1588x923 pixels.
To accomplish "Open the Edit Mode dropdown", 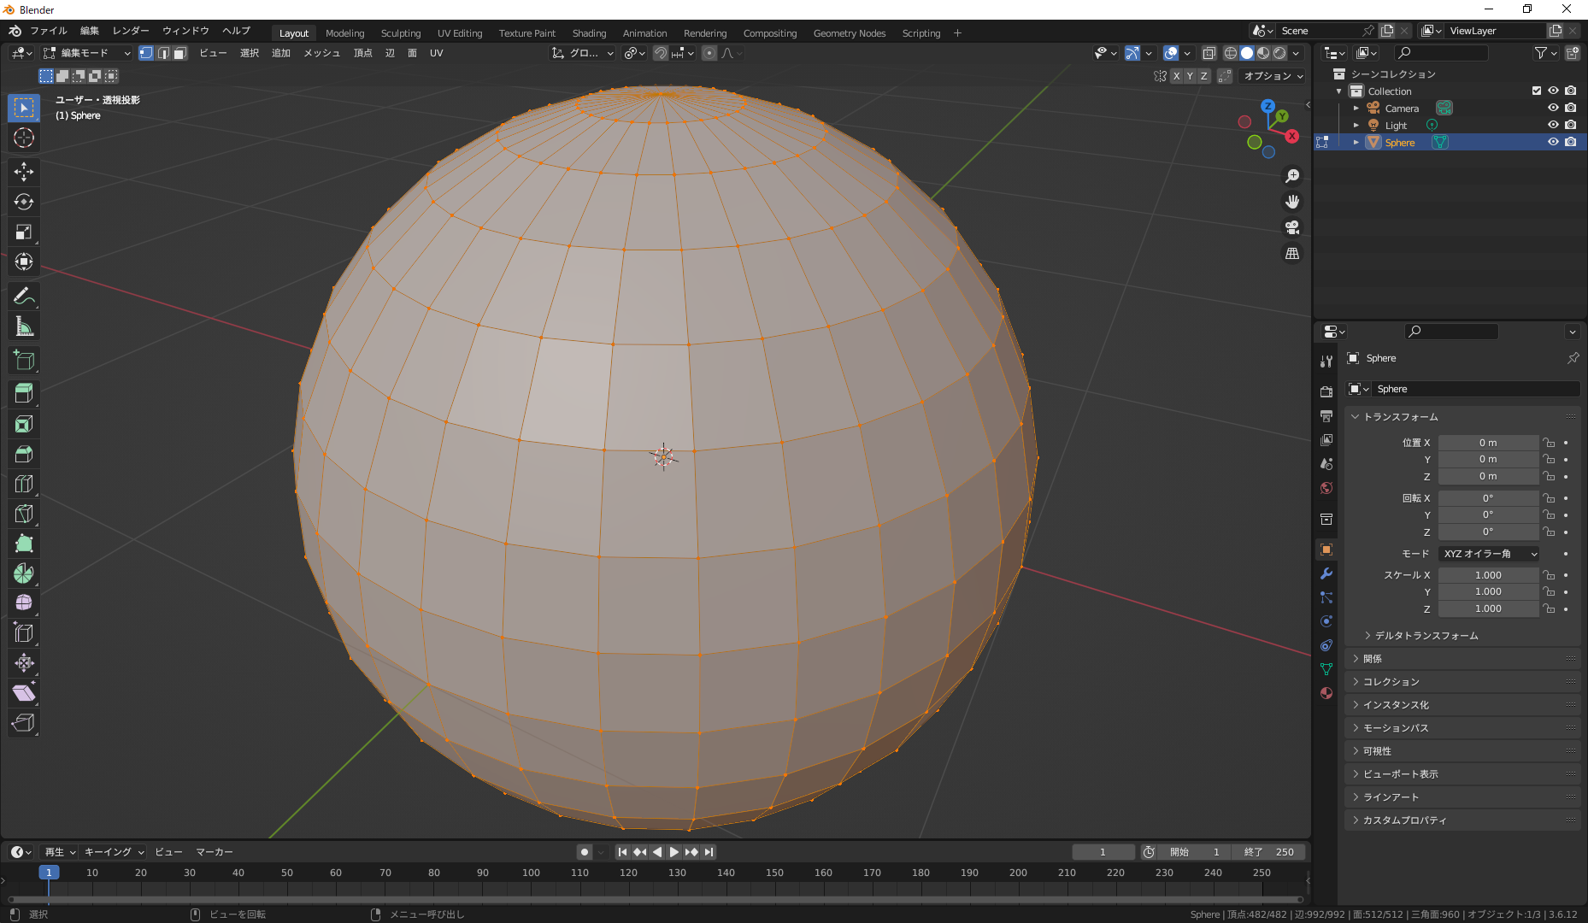I will click(x=87, y=53).
